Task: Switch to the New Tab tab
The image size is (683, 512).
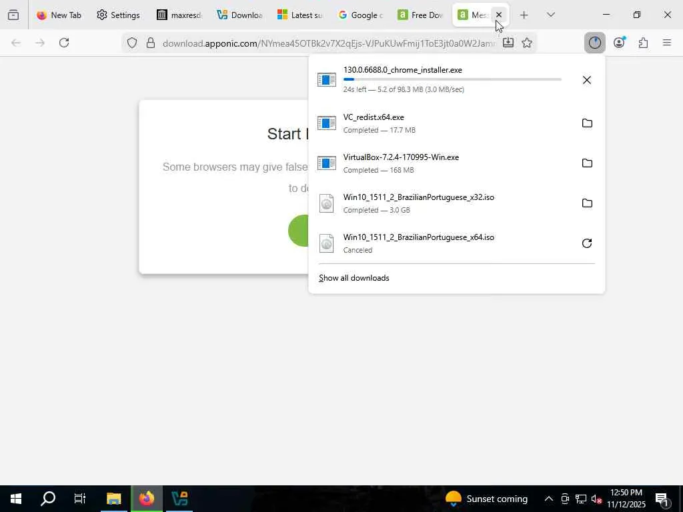Action: click(x=59, y=15)
